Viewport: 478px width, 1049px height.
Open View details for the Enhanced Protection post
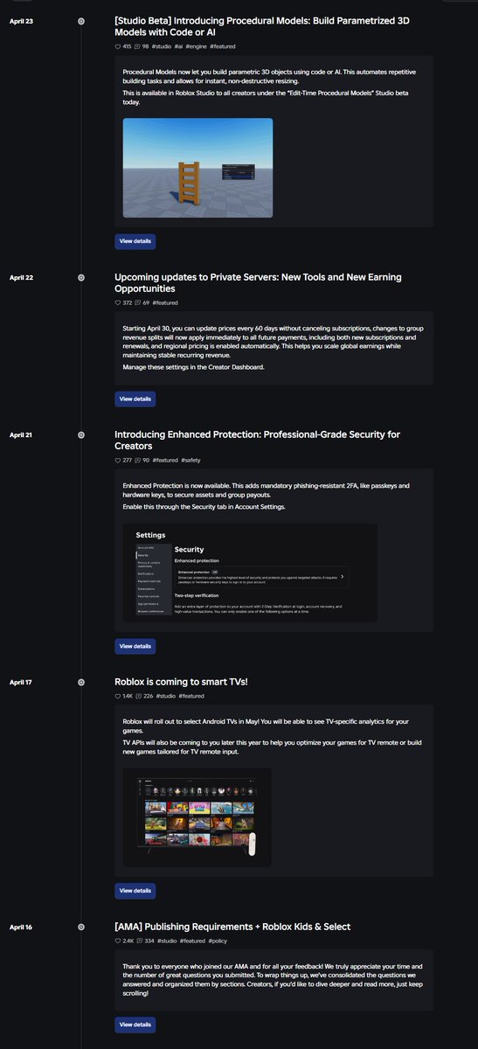tap(135, 646)
